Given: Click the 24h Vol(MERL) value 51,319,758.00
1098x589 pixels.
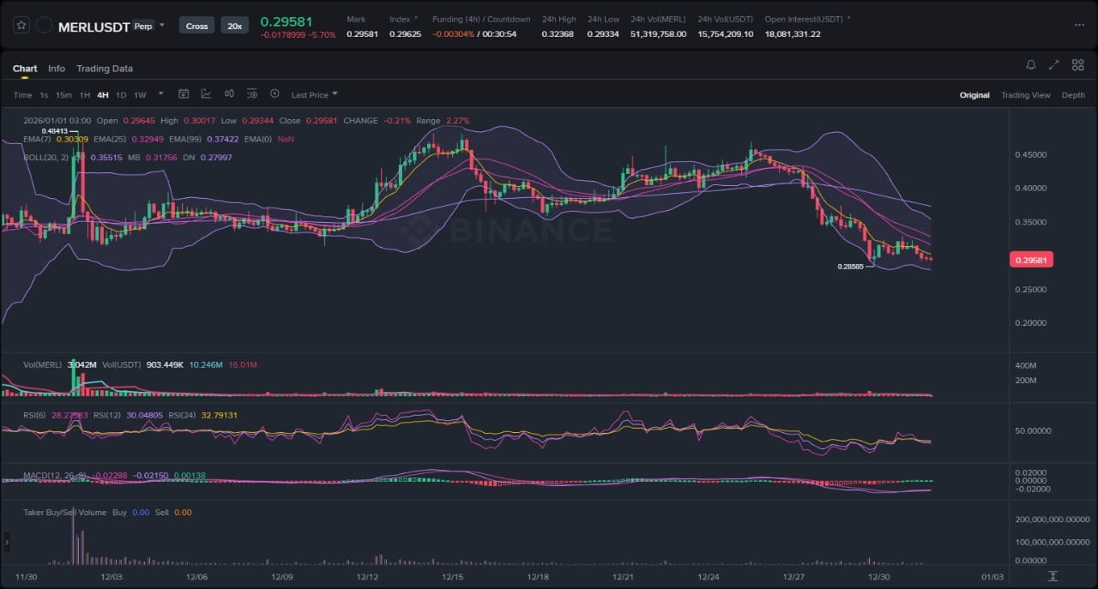Looking at the screenshot, I should point(658,34).
